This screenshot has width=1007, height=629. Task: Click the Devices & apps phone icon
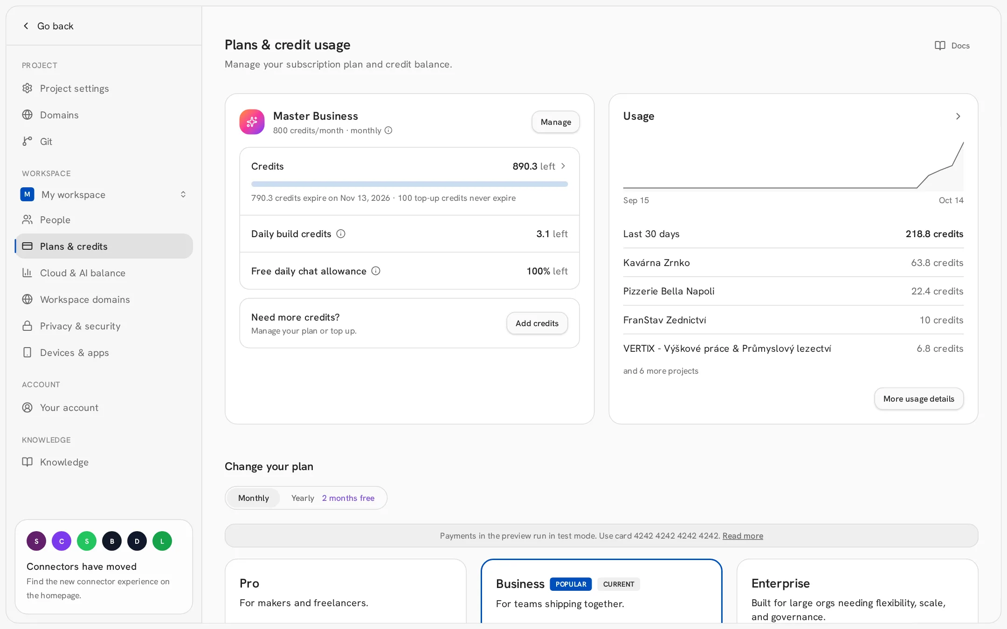click(28, 352)
